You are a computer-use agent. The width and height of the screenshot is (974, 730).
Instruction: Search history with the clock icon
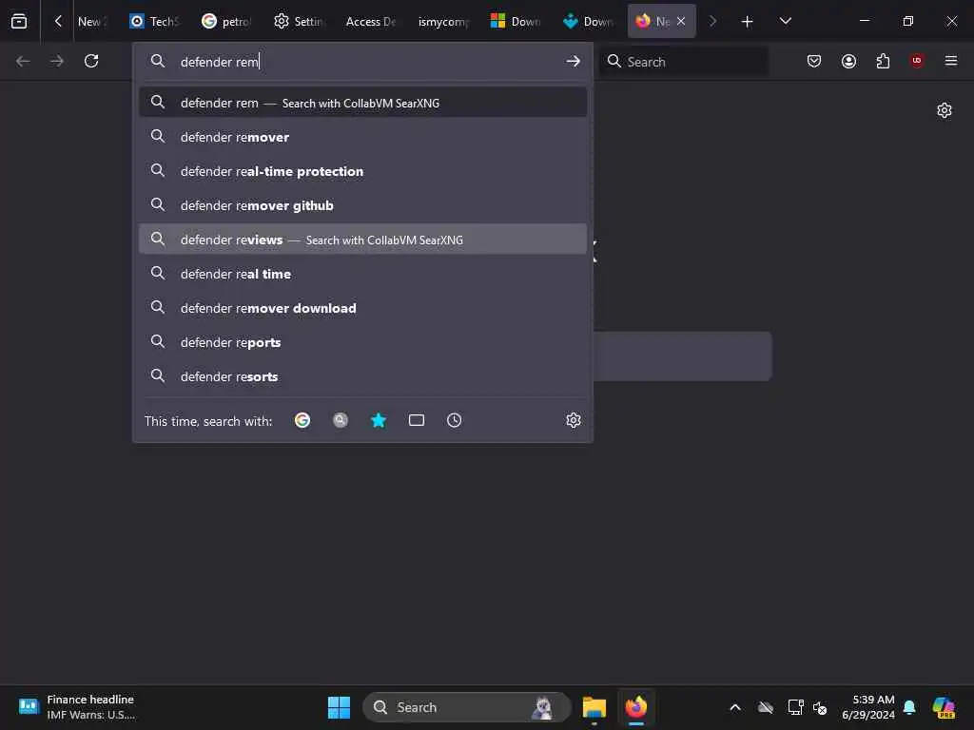tap(454, 420)
